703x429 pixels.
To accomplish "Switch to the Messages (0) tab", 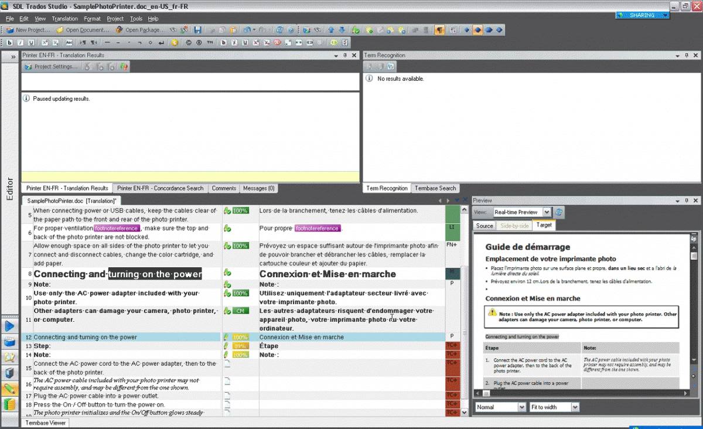I will [x=259, y=188].
